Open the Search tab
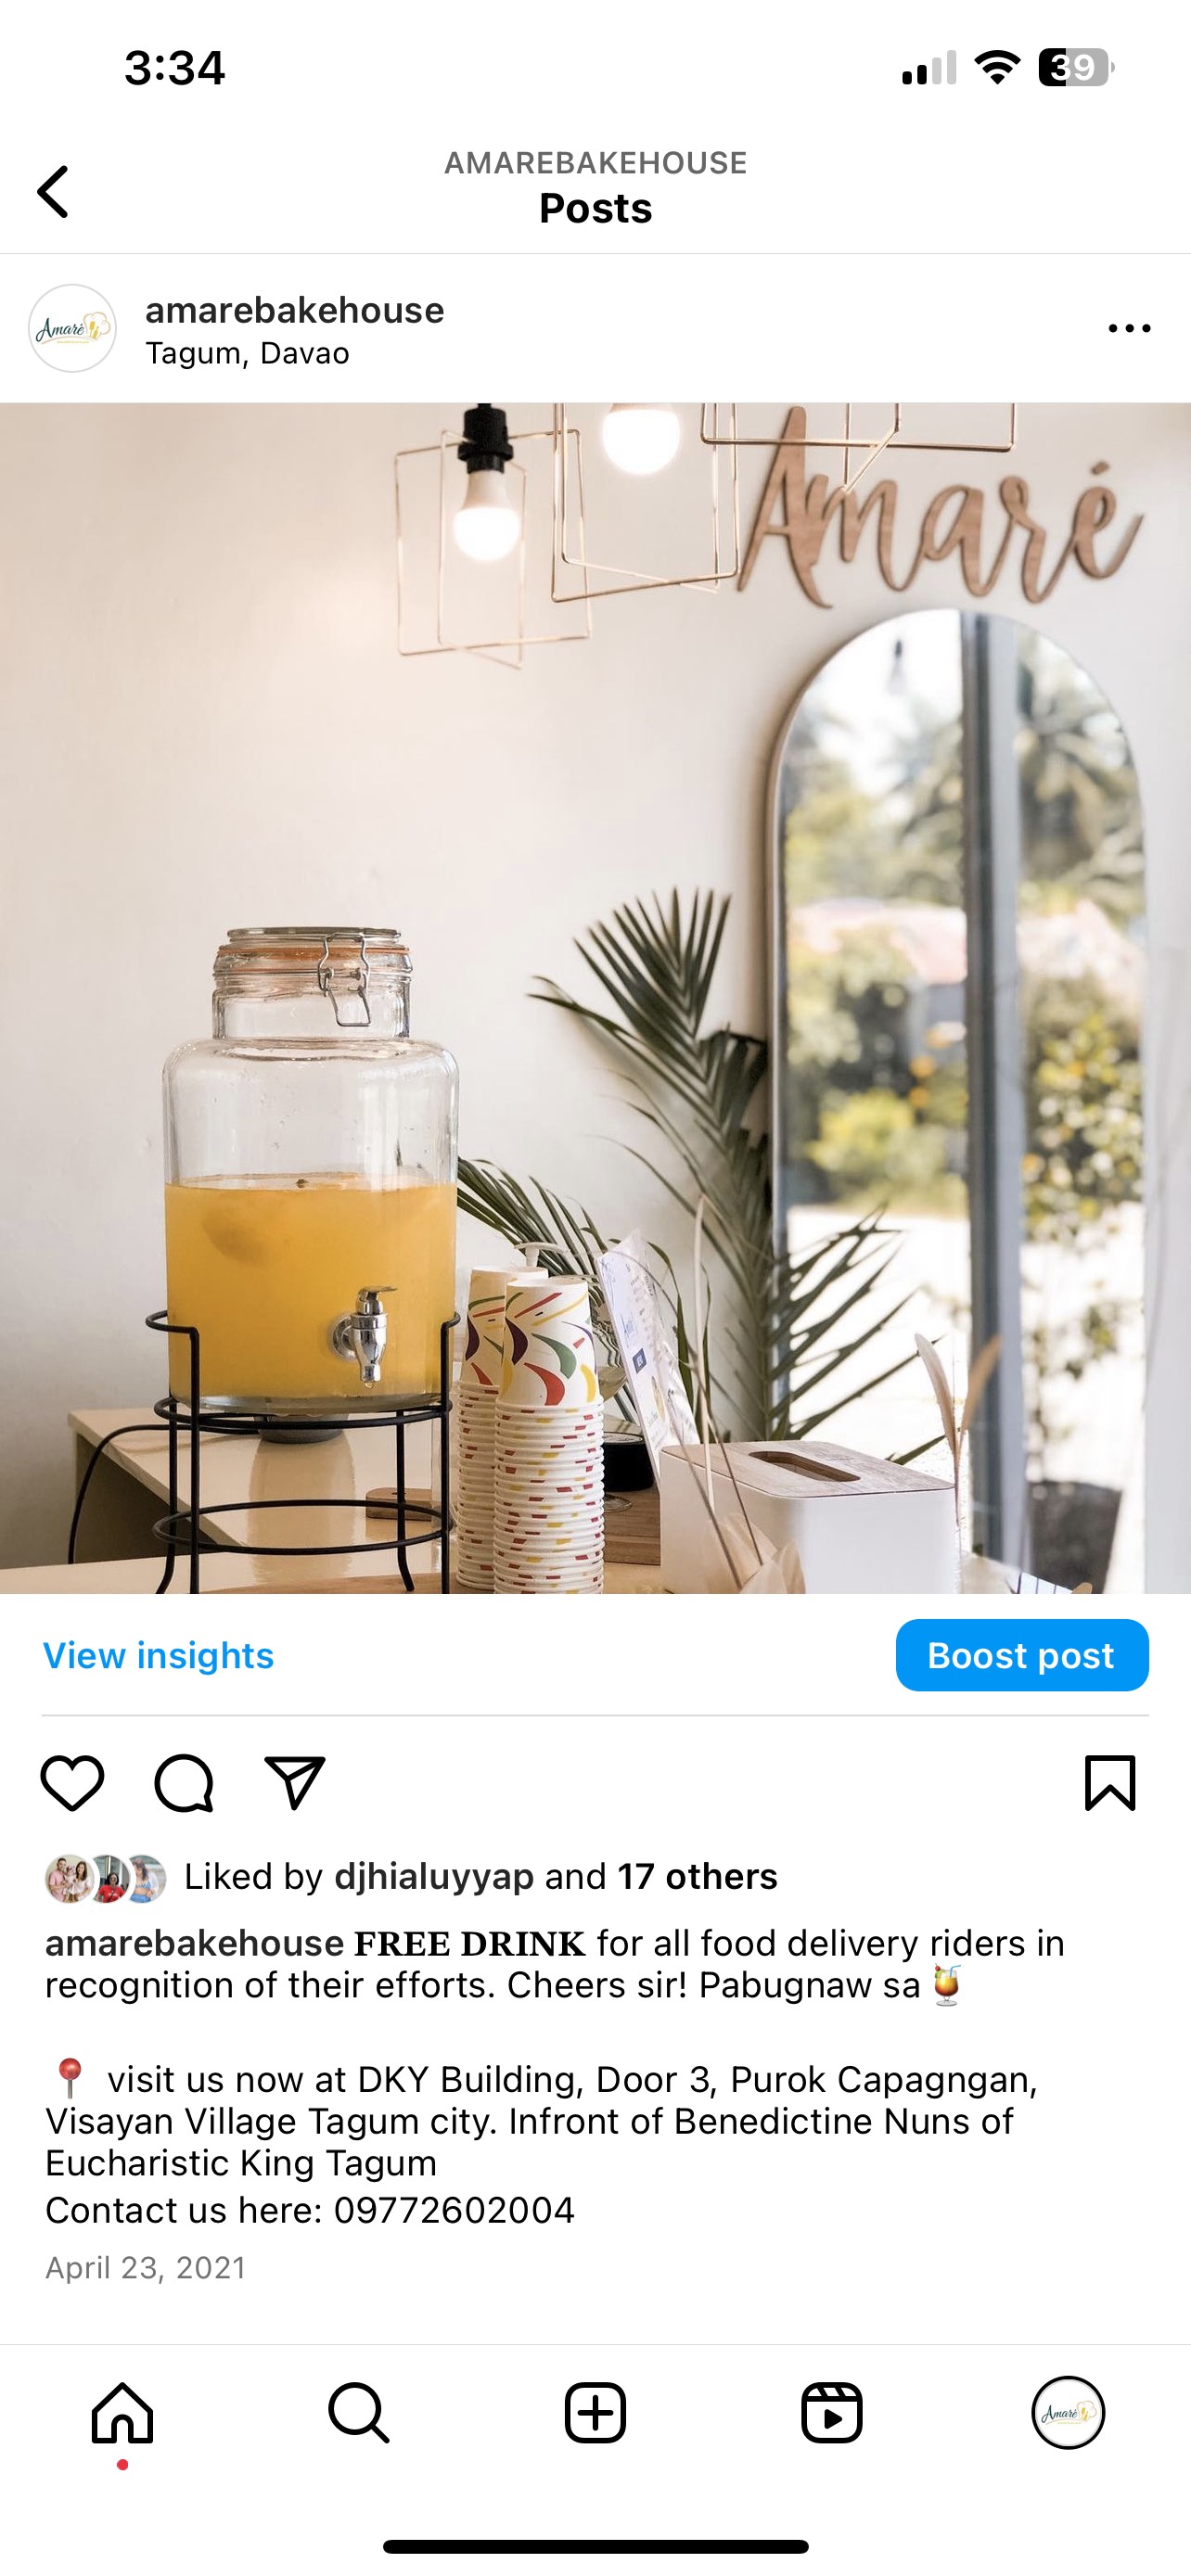Image resolution: width=1191 pixels, height=2576 pixels. (x=359, y=2413)
